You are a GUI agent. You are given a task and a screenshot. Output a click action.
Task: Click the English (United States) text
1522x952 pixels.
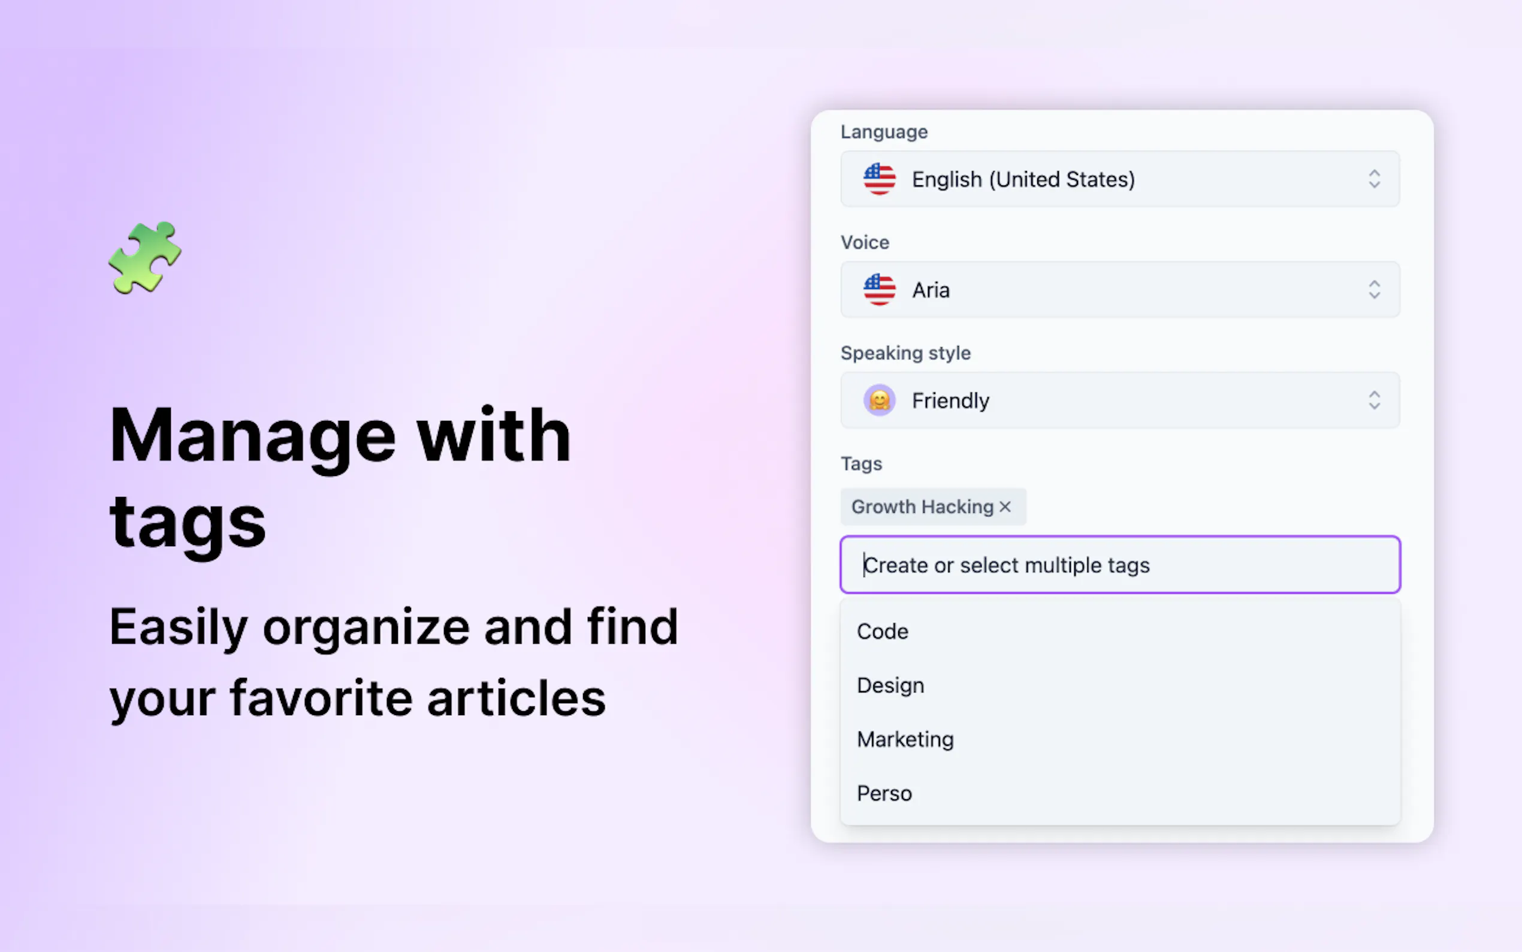click(1023, 179)
